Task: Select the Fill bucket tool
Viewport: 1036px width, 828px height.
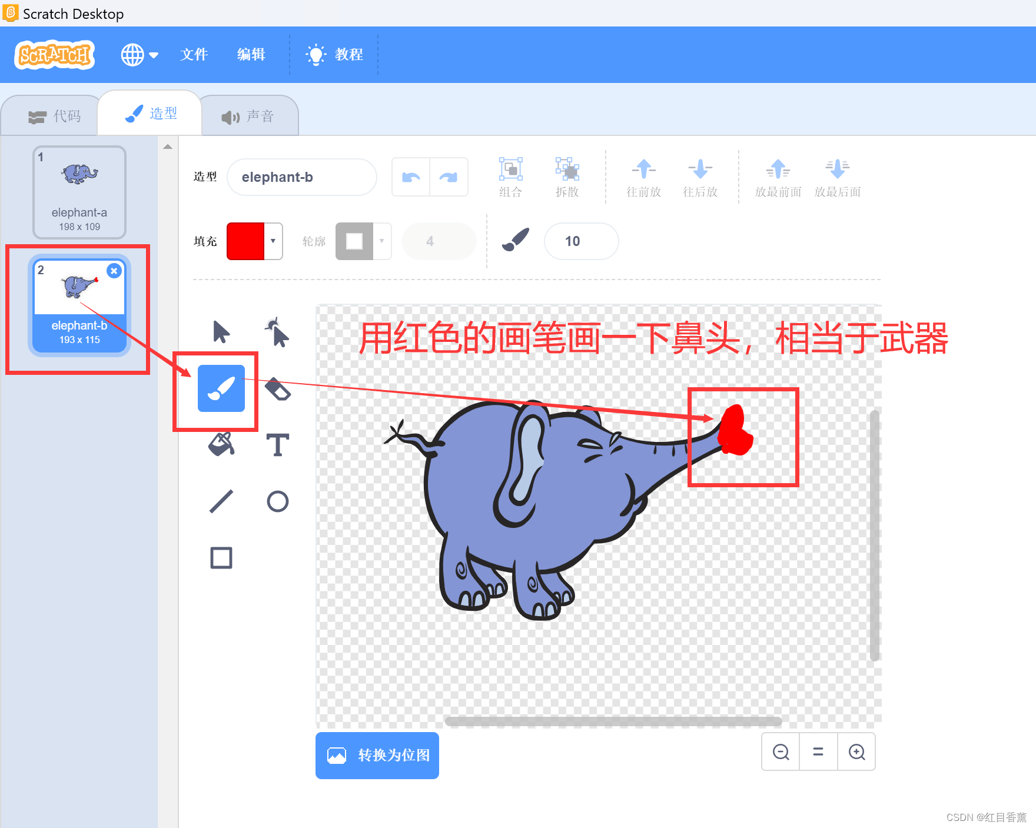Action: [221, 444]
